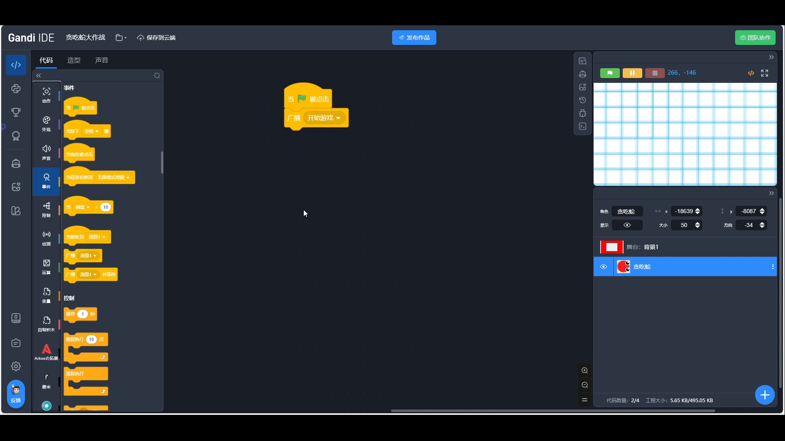The width and height of the screenshot is (785, 441).
Task: Adjust the 大小 size stepper
Action: (x=698, y=225)
